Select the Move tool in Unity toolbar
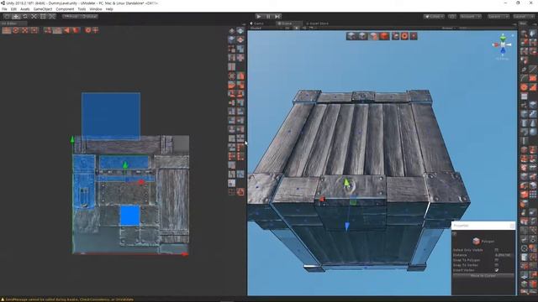Screen dimensions: 538x302 point(16,17)
